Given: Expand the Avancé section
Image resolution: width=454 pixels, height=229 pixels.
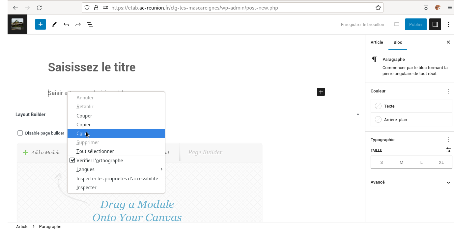Looking at the screenshot, I should point(448,182).
